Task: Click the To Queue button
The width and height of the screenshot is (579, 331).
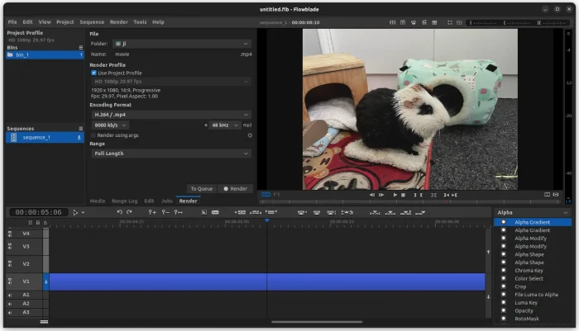Action: (x=201, y=188)
